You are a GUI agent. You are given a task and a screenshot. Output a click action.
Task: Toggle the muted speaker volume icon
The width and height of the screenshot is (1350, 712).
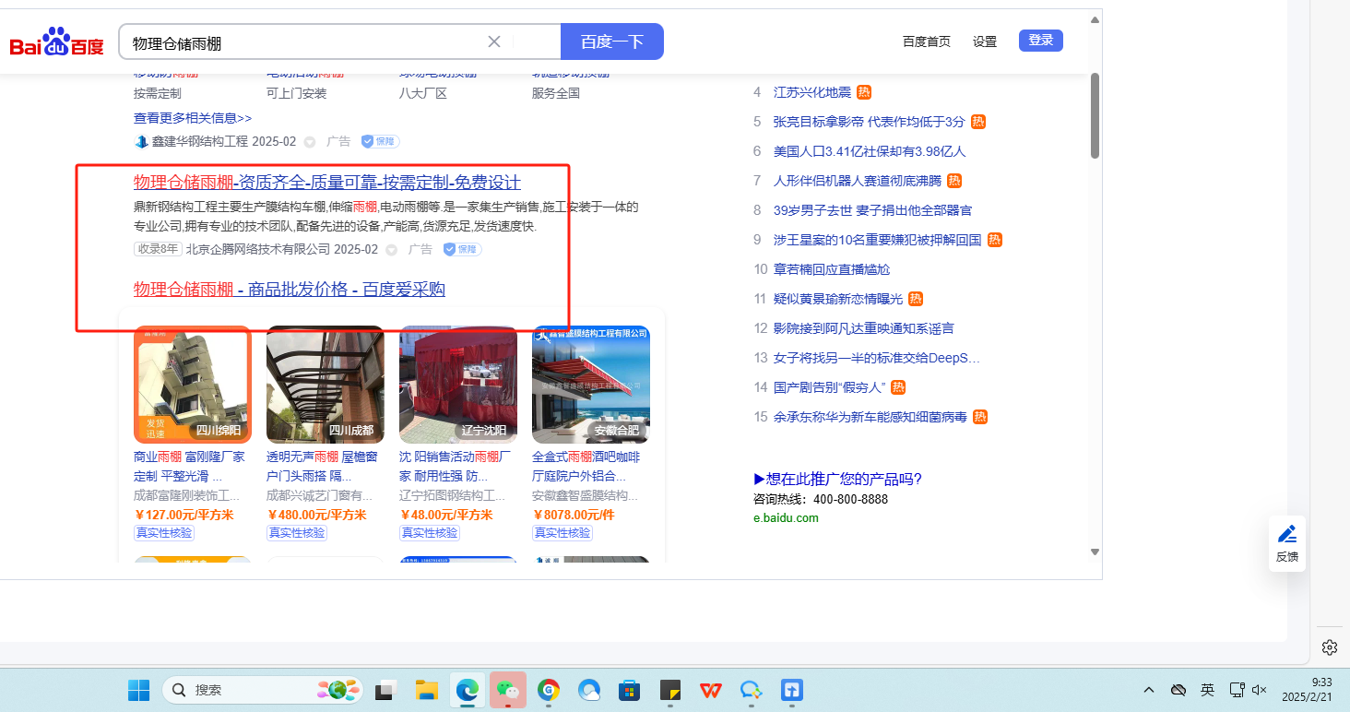point(1260,690)
